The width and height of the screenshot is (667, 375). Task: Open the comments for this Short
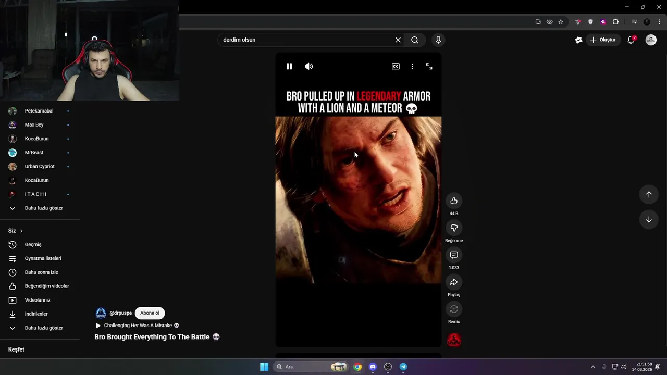click(x=454, y=255)
